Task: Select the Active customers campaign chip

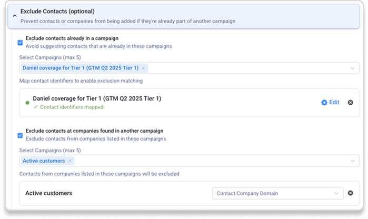Action: click(44, 161)
